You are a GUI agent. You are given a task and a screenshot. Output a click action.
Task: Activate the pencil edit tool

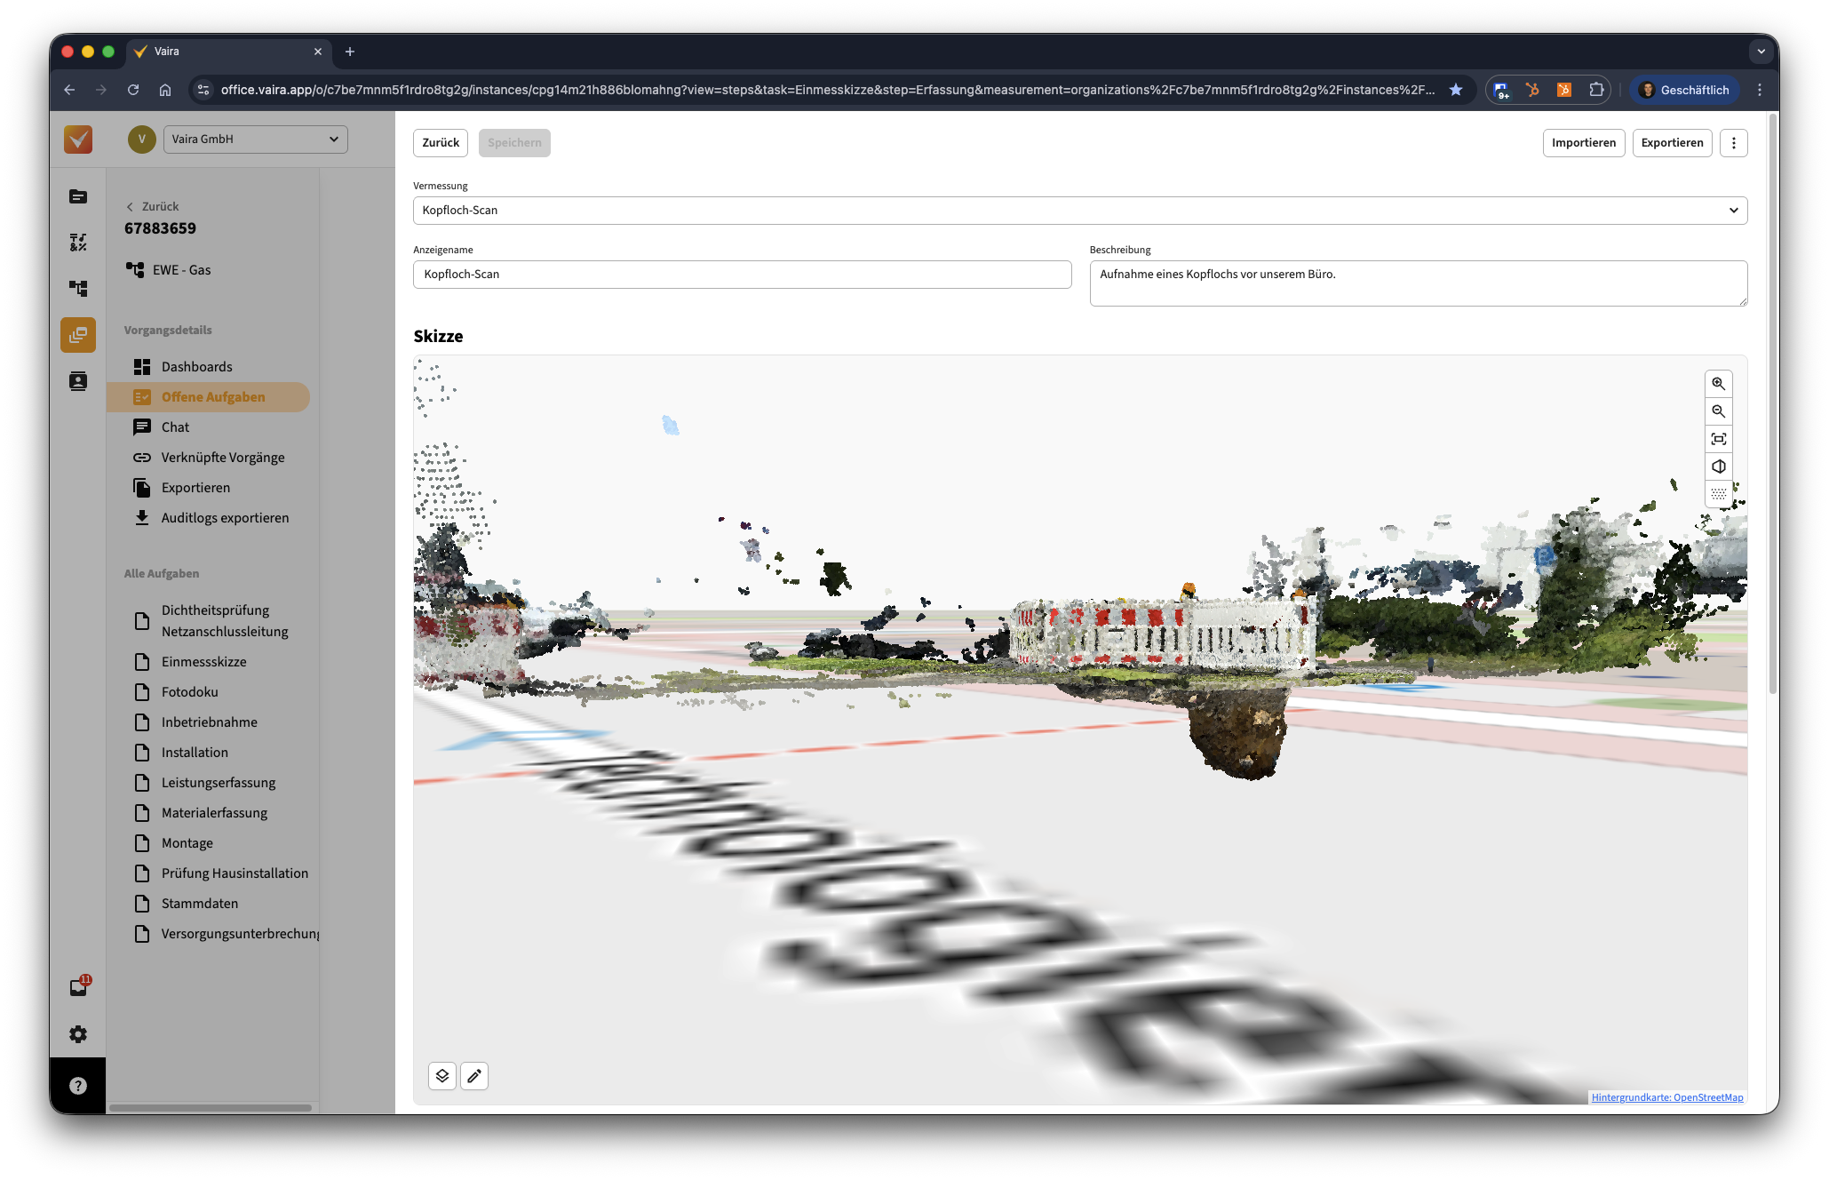474,1076
